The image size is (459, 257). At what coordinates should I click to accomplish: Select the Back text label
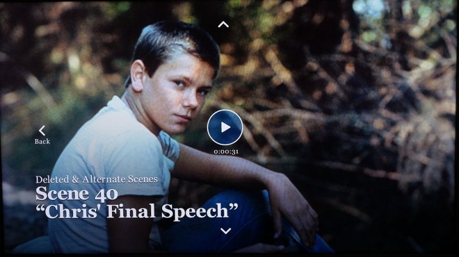pos(42,142)
